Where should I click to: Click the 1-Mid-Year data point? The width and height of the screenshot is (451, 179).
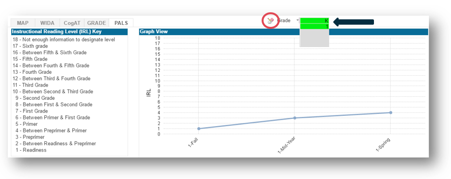[x=294, y=118]
